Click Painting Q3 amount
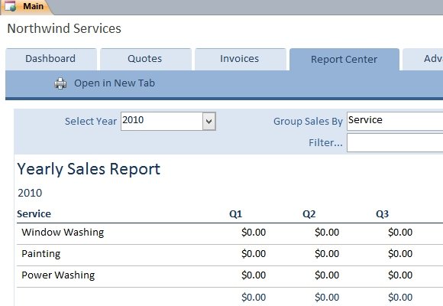 (x=400, y=254)
